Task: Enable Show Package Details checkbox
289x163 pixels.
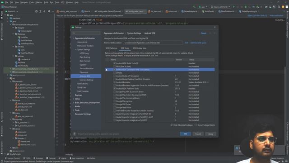Action: (x=196, y=125)
